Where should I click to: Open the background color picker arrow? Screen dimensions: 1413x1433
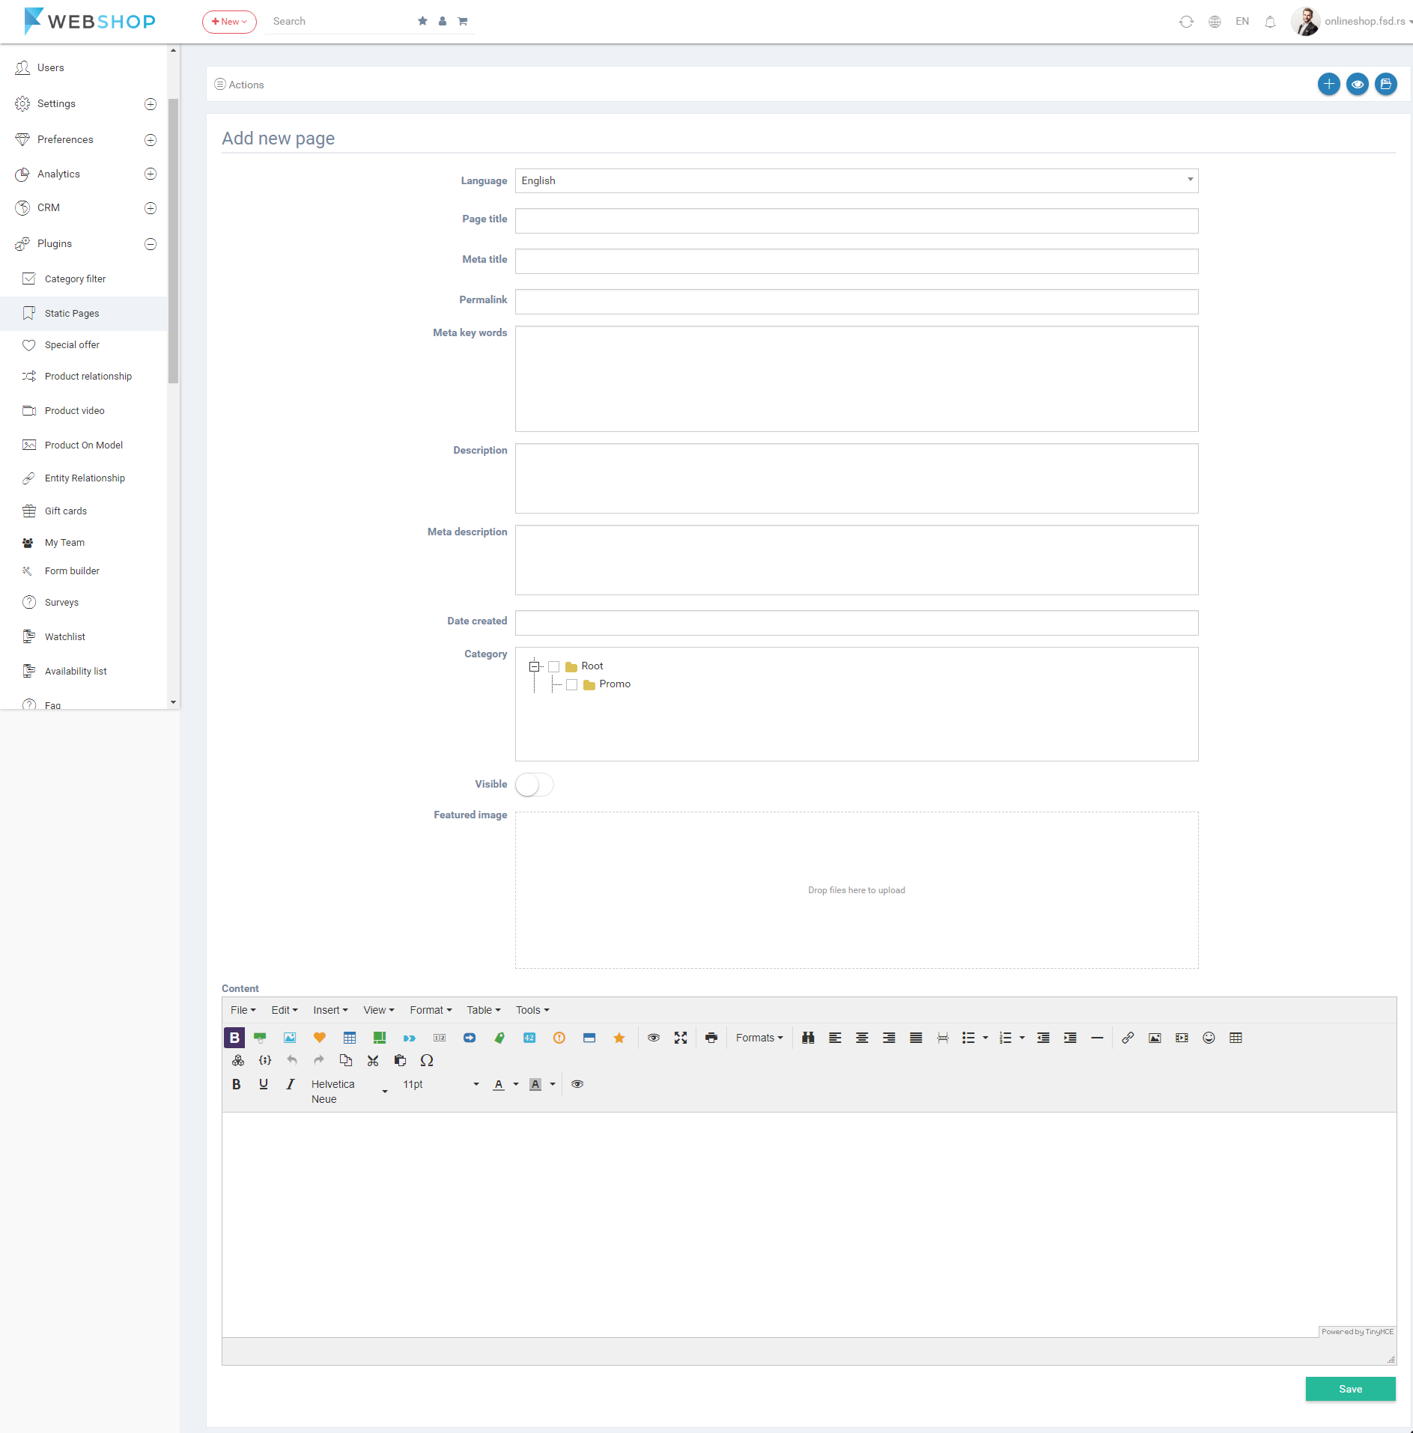tap(553, 1084)
